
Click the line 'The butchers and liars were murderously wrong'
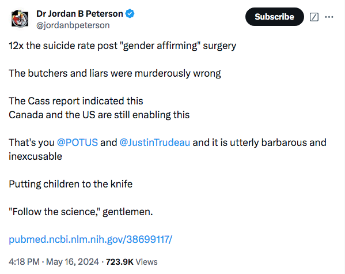click(x=115, y=73)
